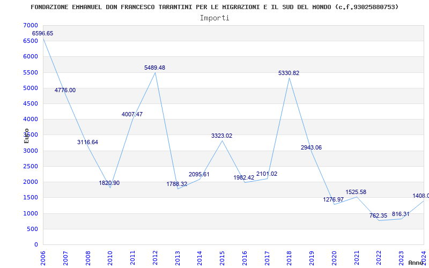Select the 2008 year on x-axis

88,258
